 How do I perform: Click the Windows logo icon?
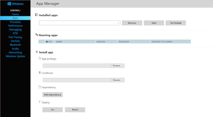click(x=9, y=4)
